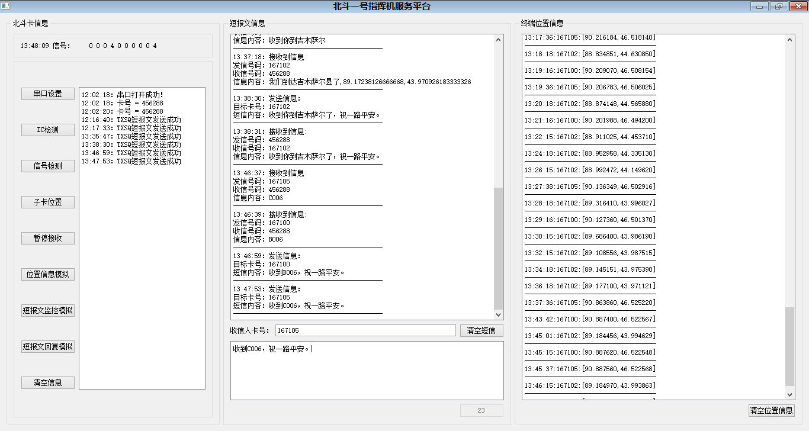The width and height of the screenshot is (809, 431).
Task: Click position entry 13:34:18:167102
Action: click(590, 269)
